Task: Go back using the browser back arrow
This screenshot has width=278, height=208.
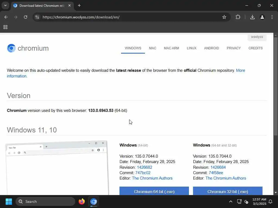Action: 6,17
